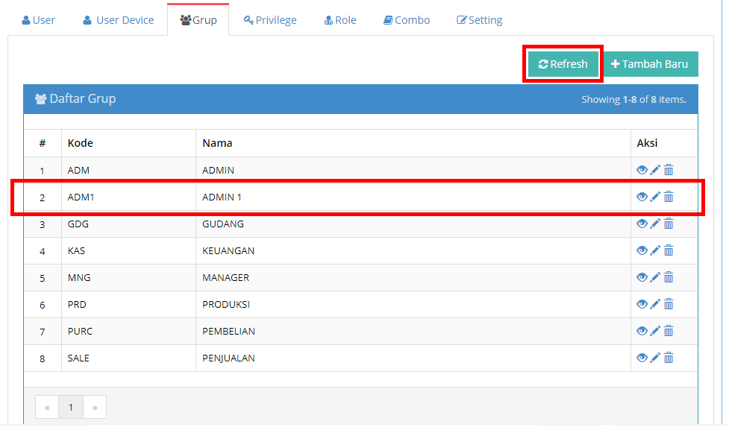Switch to the Combo tab
The image size is (729, 427).
(407, 20)
